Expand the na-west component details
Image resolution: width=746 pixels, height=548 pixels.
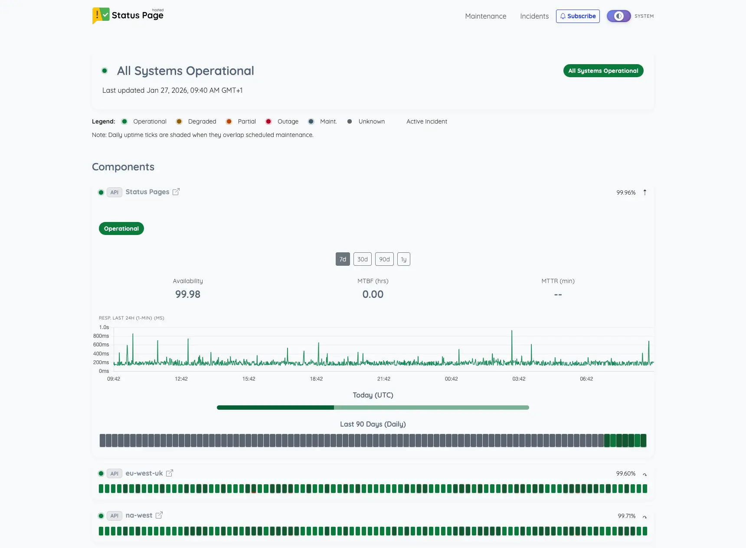(x=645, y=516)
